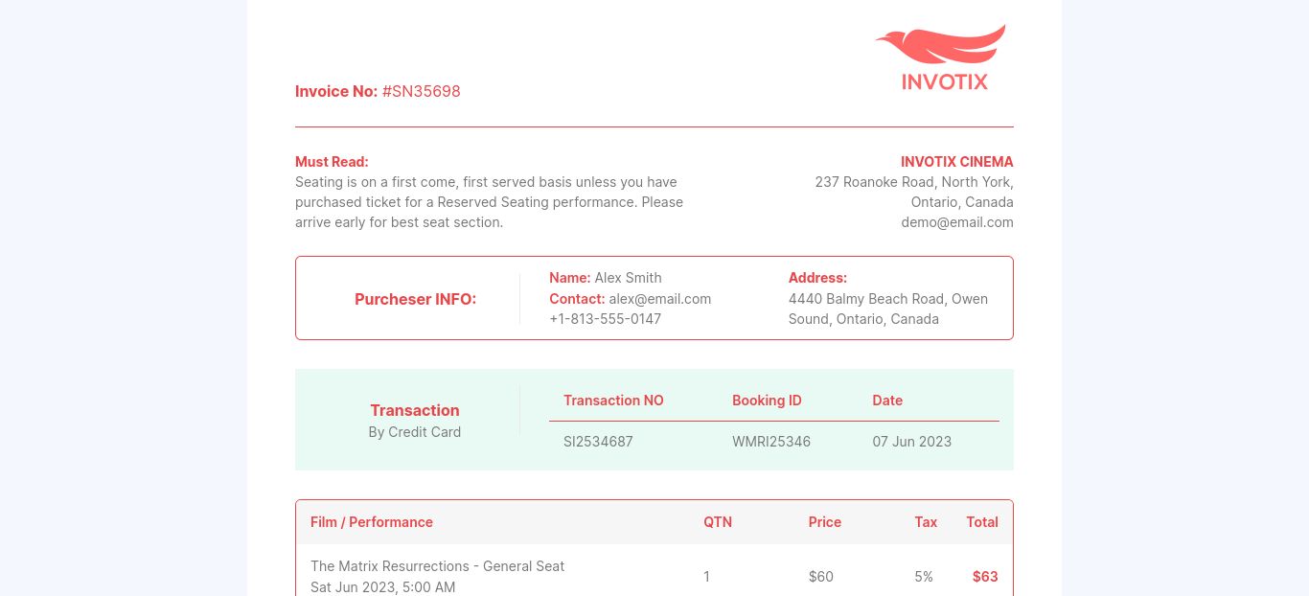This screenshot has height=596, width=1309.
Task: Click the By Credit Card text
Action: [x=415, y=432]
